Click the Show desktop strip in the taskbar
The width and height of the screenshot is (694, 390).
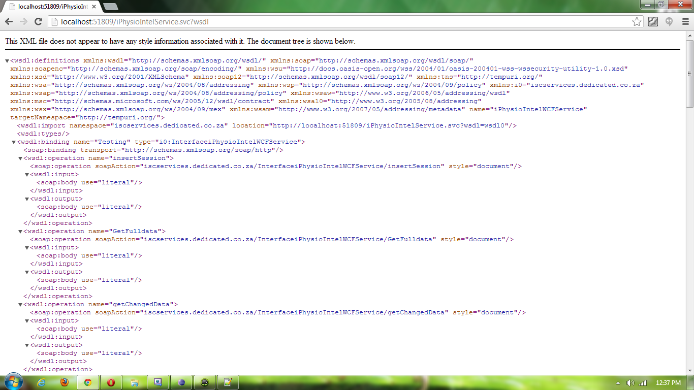pyautogui.click(x=691, y=382)
